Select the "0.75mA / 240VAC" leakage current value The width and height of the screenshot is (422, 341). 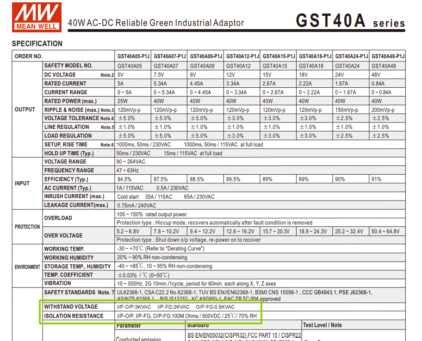tap(137, 206)
